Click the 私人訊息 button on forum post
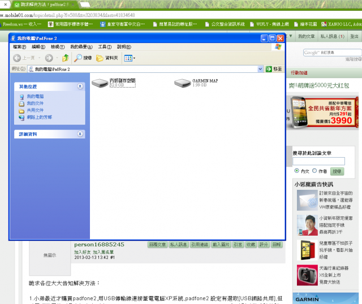This screenshot has width=362, height=304. coord(179,245)
